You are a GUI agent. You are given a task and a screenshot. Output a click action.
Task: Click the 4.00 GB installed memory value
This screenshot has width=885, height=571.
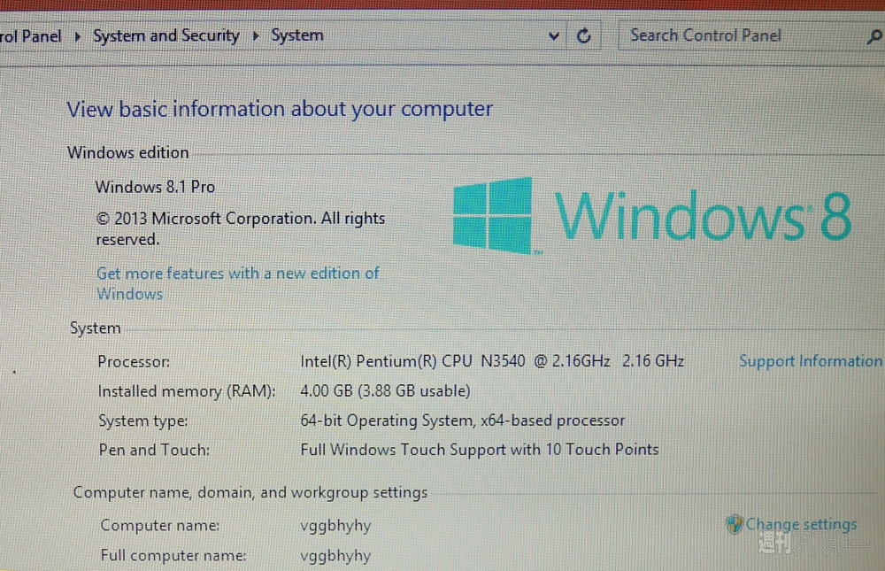386,390
